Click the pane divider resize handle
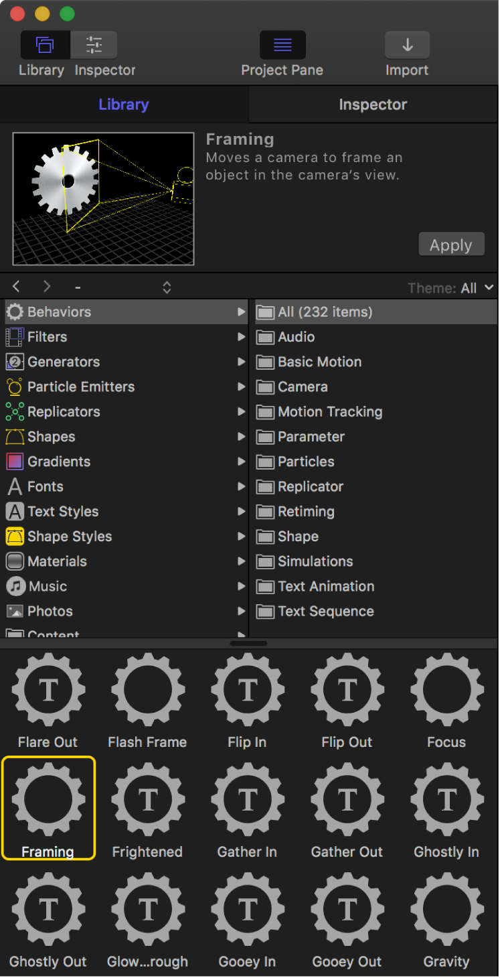 [x=248, y=644]
